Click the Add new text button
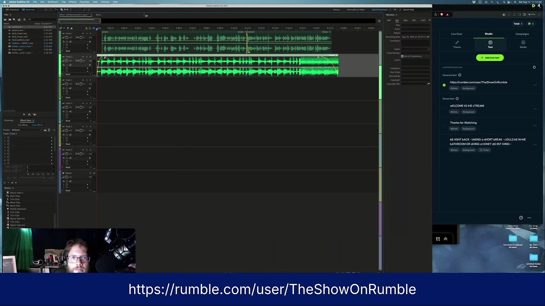Screen dimensions: 545x306 (490, 58)
